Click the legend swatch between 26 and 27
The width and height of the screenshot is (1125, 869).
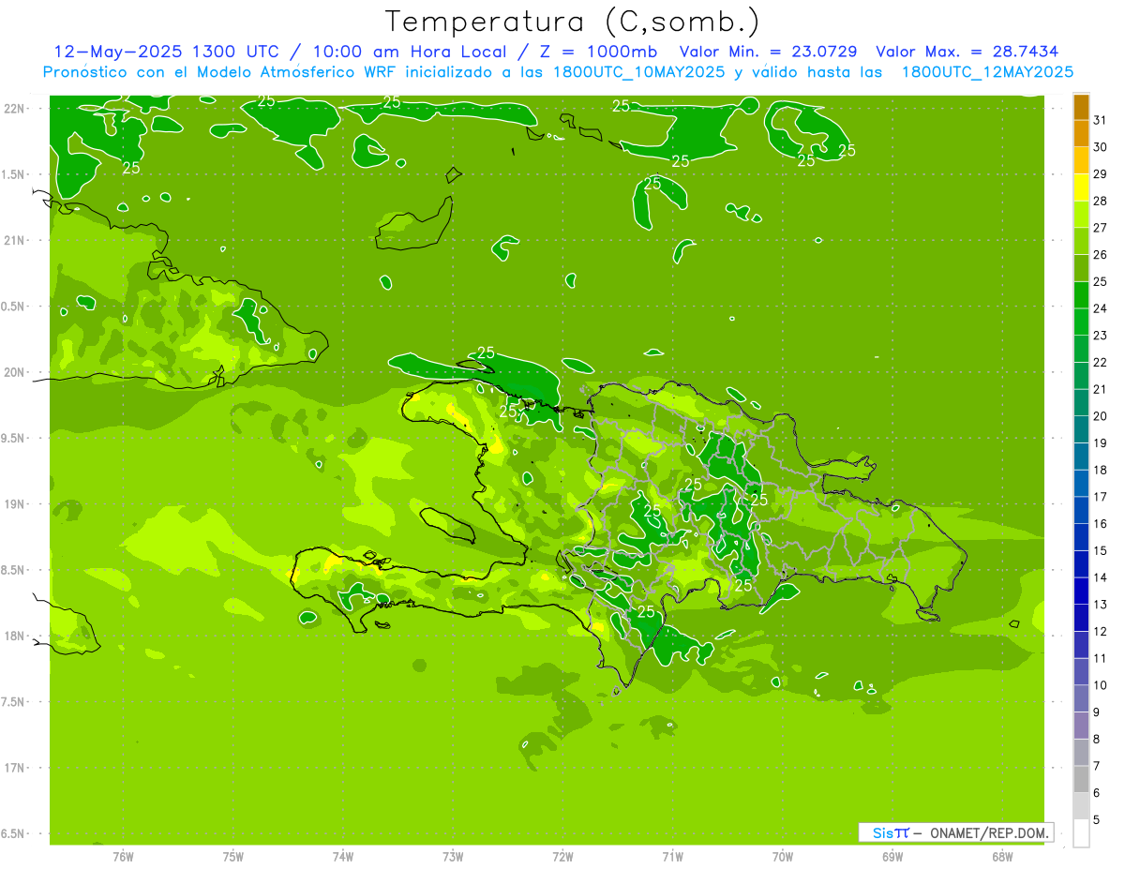click(x=1081, y=241)
